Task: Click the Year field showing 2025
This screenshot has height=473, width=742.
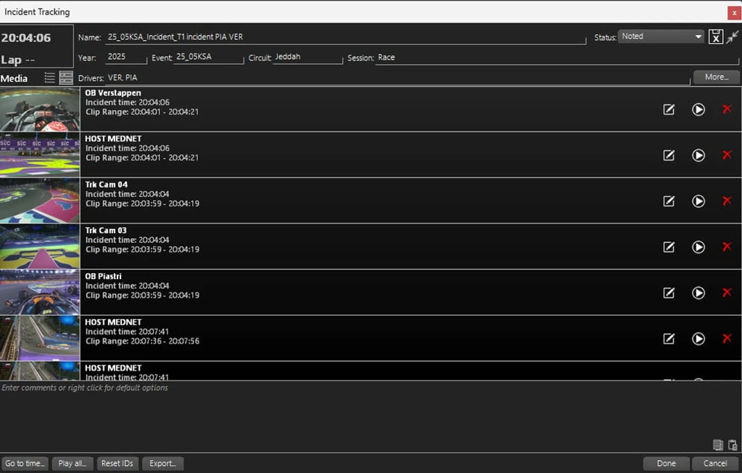Action: [x=126, y=57]
